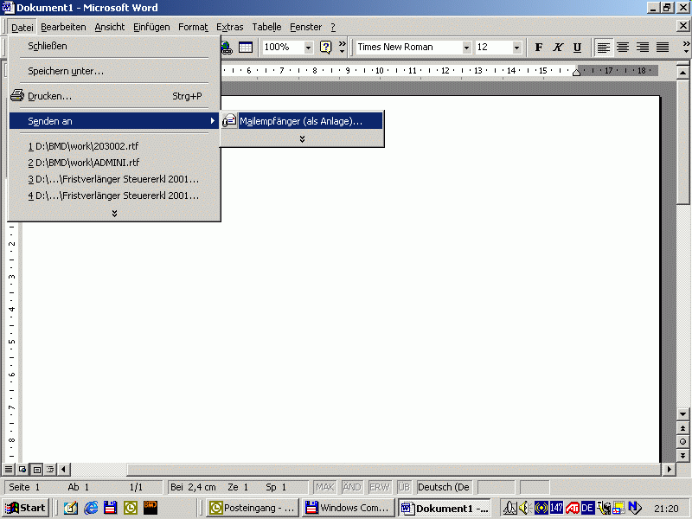Open recent file 203002.rtf
The width and height of the screenshot is (692, 519).
114,146
